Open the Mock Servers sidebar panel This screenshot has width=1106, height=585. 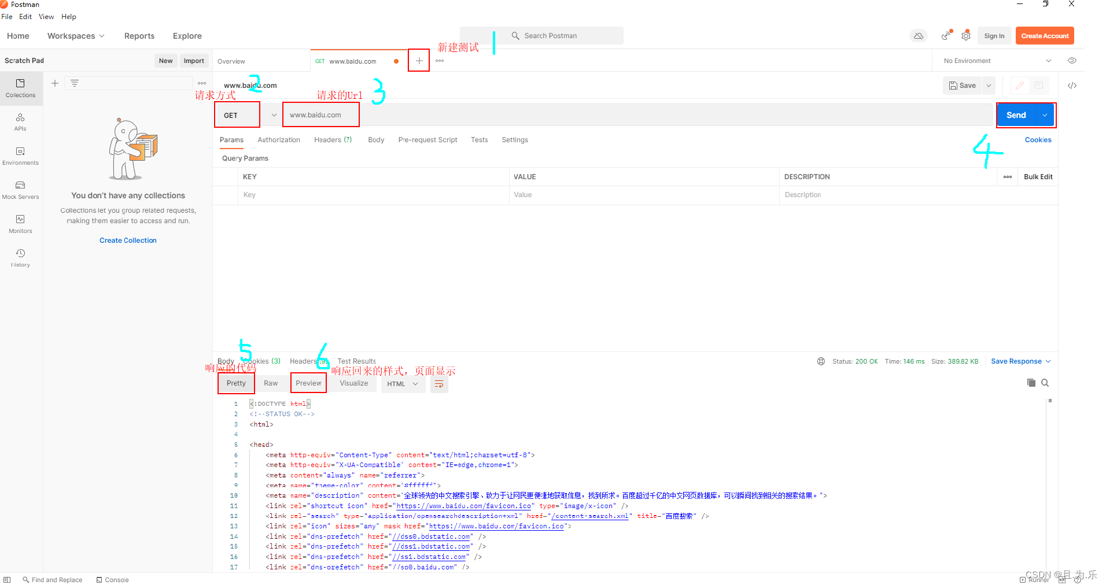coord(20,190)
